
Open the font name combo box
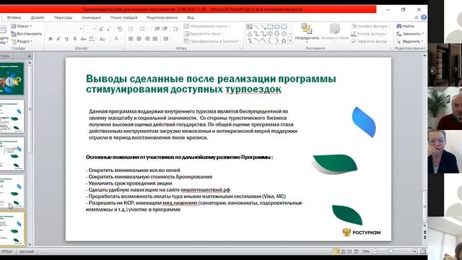64,29
